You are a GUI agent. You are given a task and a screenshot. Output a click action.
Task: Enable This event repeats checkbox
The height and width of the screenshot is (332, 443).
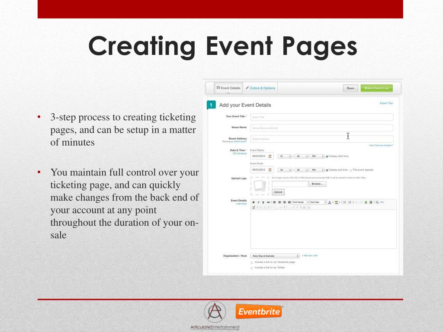point(350,170)
